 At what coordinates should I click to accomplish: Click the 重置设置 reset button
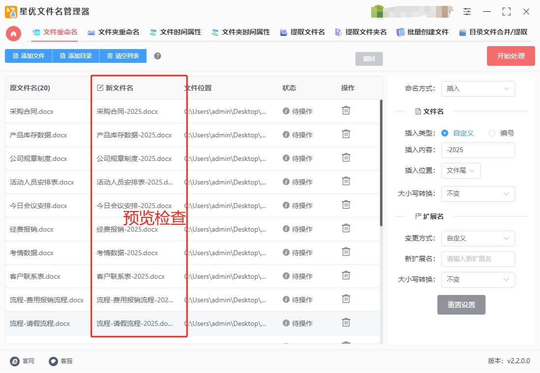[x=461, y=305]
